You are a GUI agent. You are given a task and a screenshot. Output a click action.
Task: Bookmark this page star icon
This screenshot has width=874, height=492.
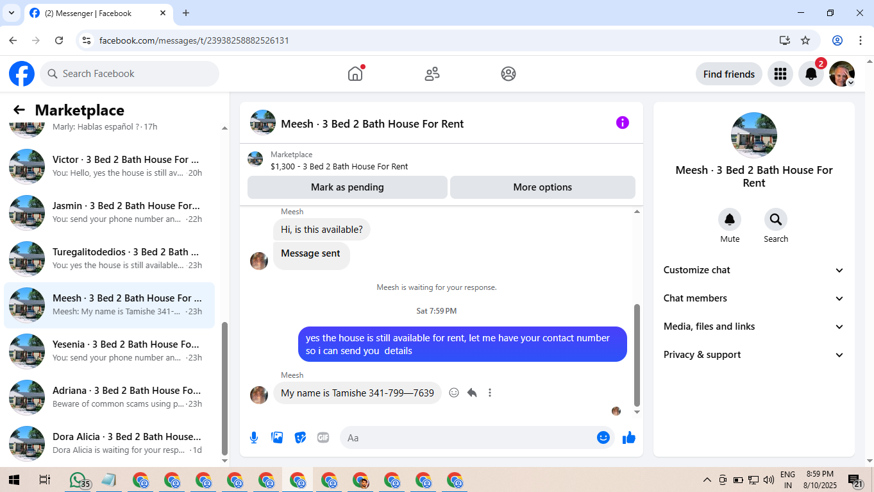(x=805, y=40)
